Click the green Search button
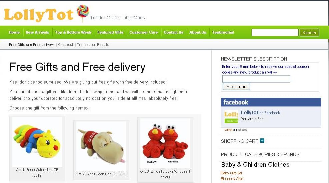The height and width of the screenshot is (183, 329). (309, 33)
